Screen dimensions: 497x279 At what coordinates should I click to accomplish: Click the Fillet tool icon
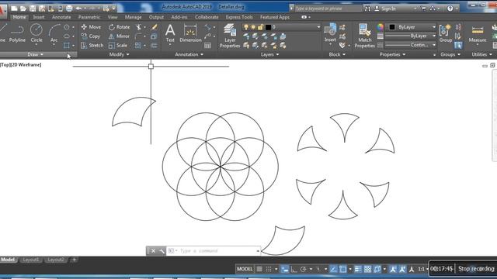coord(138,36)
